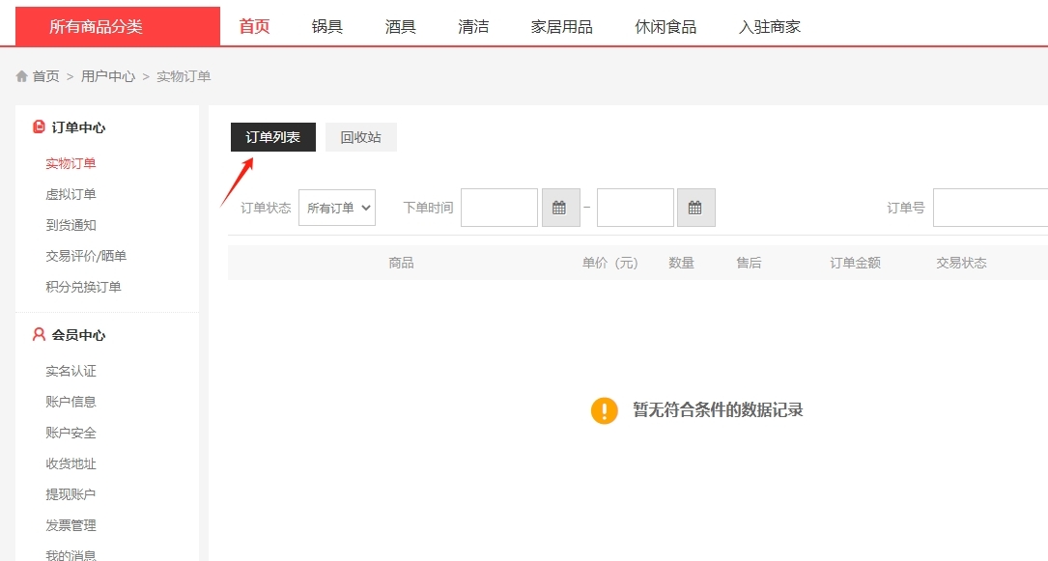
Task: Click the 单价（元） column header
Action: [x=609, y=264]
